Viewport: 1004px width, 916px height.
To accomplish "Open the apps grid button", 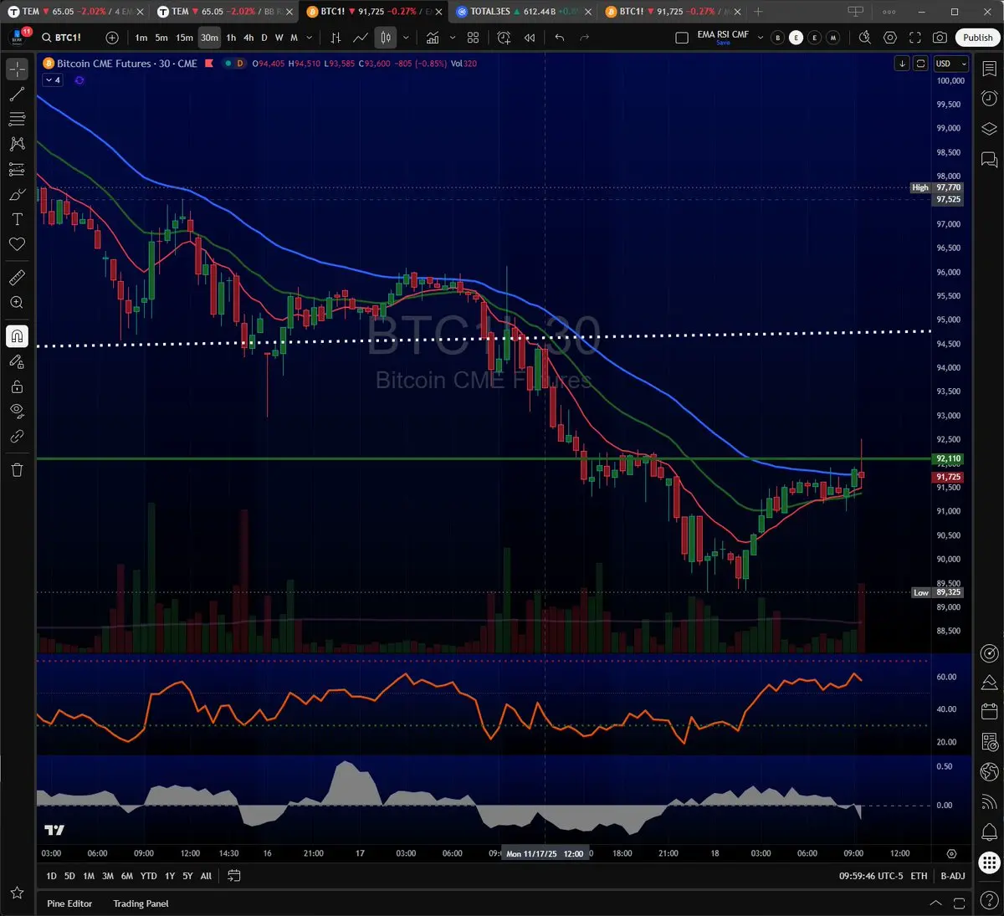I will point(989,862).
